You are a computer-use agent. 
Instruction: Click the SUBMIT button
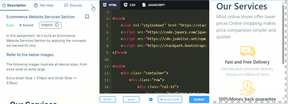click(199, 100)
